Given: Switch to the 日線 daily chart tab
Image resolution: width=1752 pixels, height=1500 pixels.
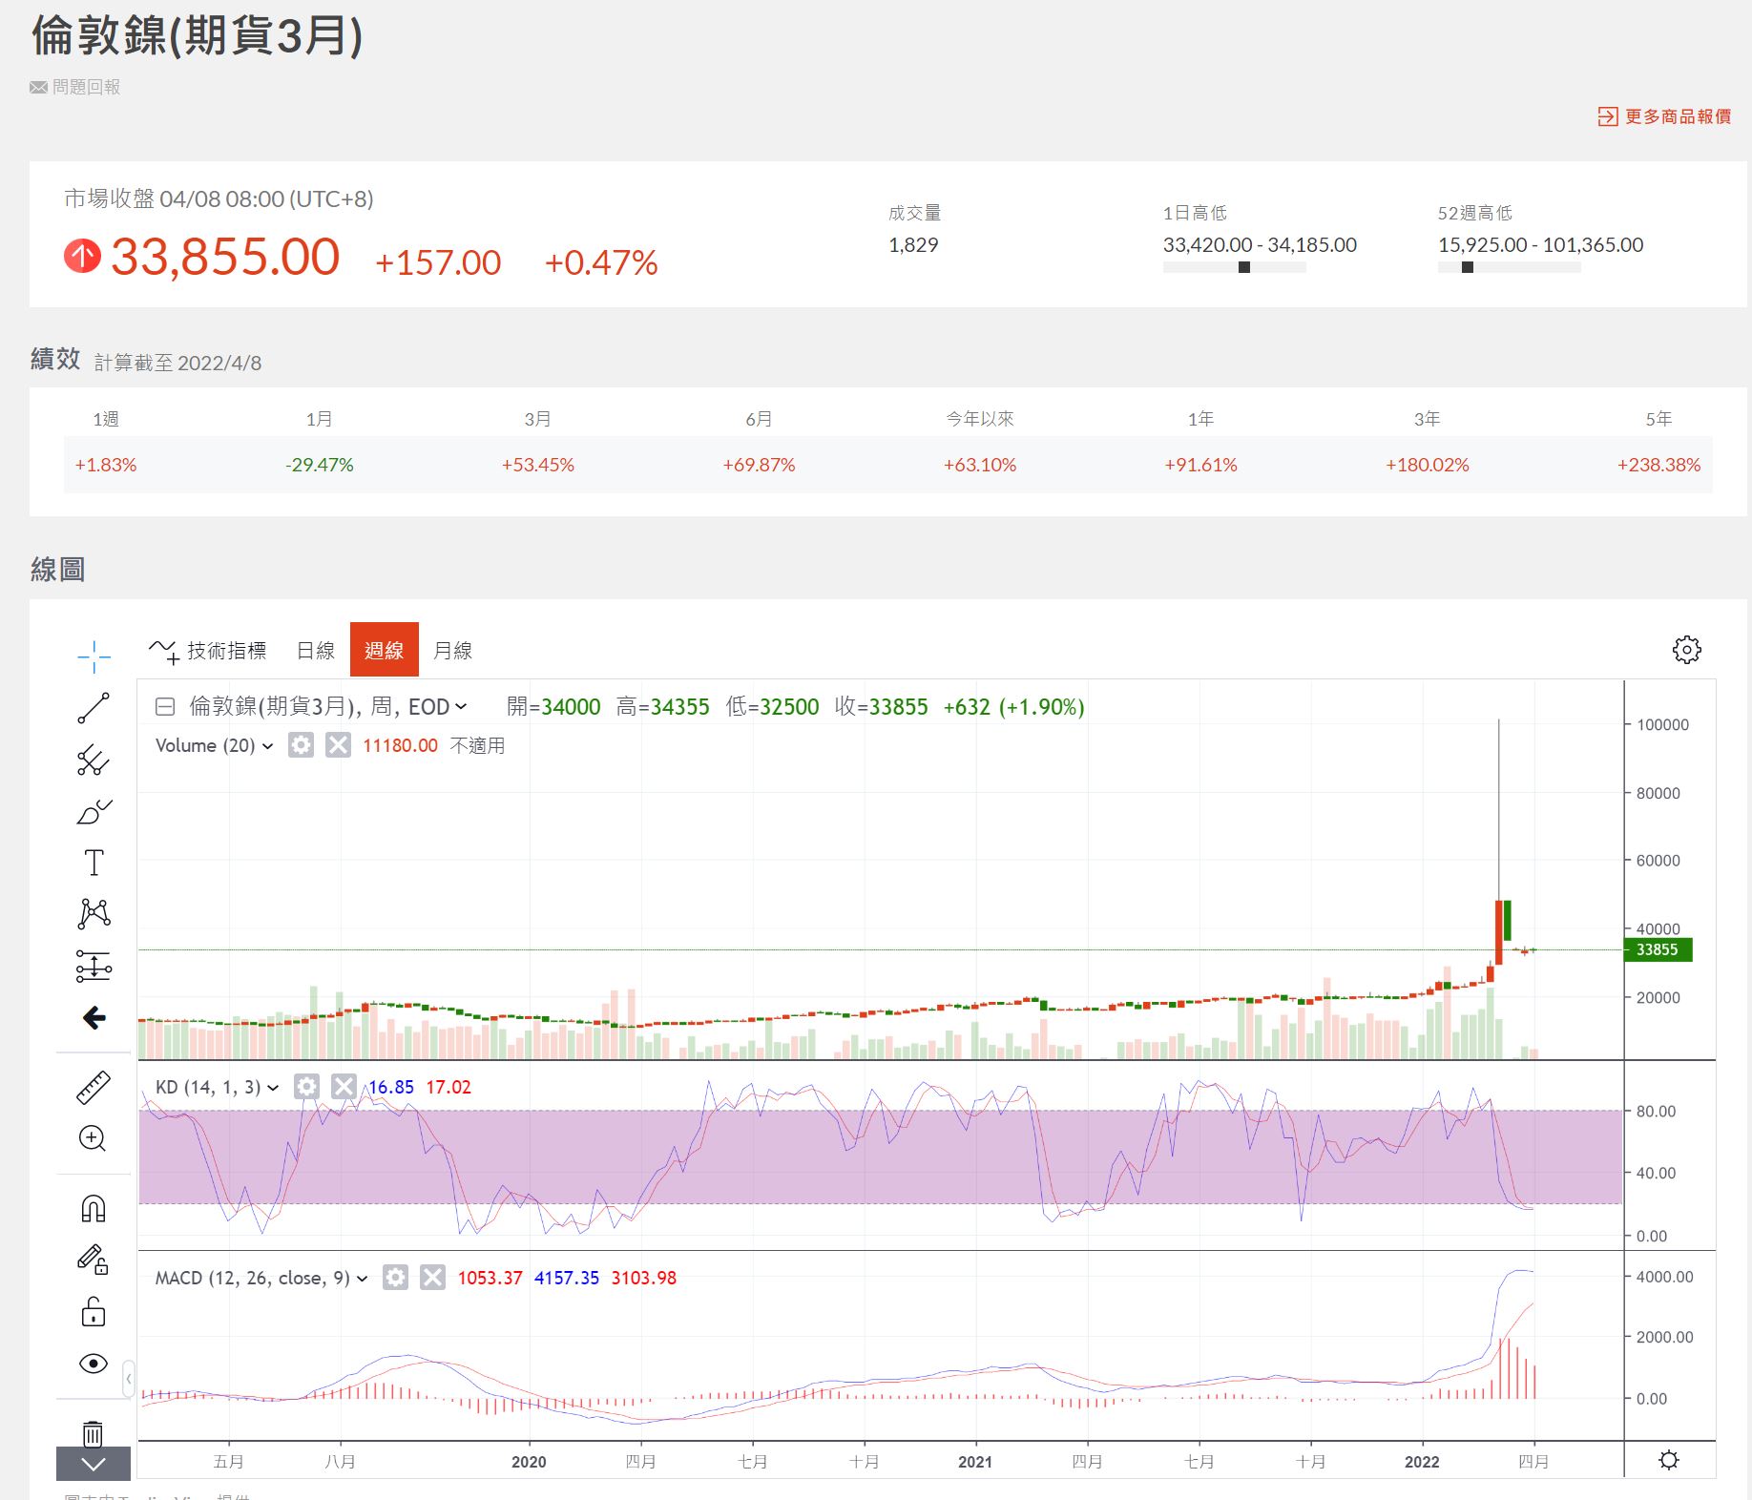Looking at the screenshot, I should [x=316, y=651].
